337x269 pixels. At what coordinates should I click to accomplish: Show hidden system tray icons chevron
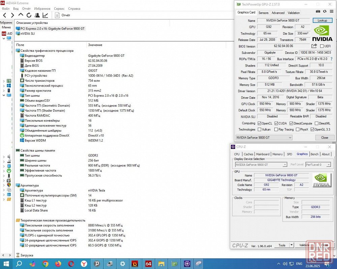pos(279,264)
